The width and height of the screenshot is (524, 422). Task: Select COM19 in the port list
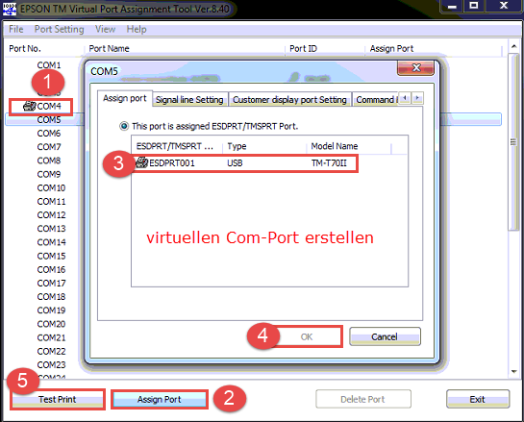(51, 310)
